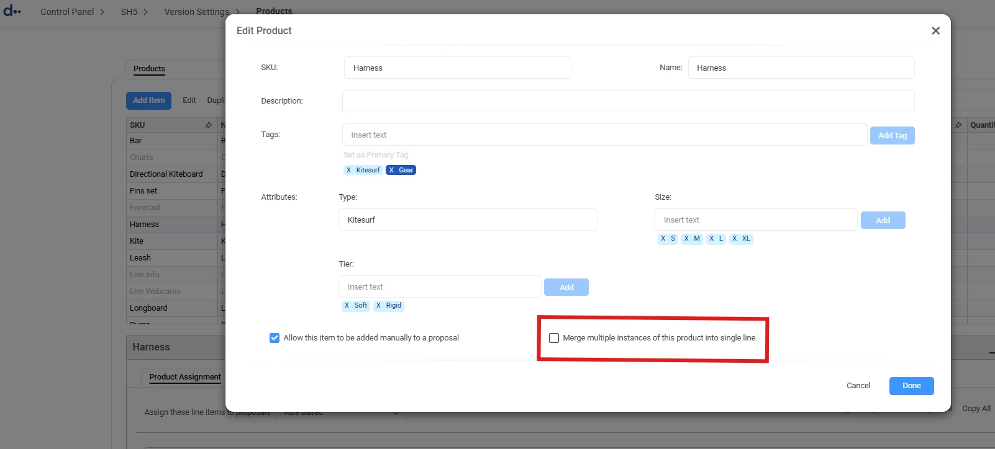Enable merge multiple instances into single line
Image resolution: width=995 pixels, height=449 pixels.
(x=554, y=338)
